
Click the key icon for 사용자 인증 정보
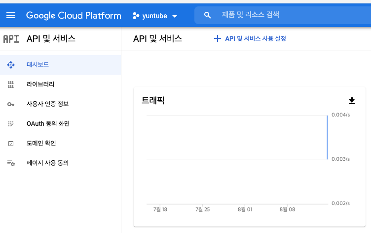point(11,104)
